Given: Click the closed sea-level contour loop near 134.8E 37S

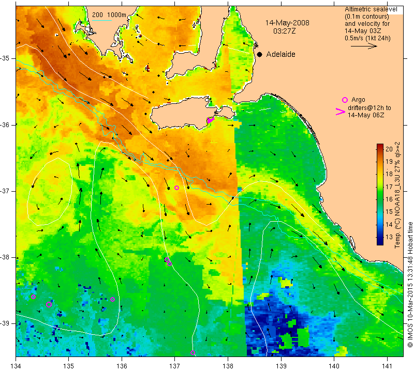Looking at the screenshot, I should tap(50, 192).
